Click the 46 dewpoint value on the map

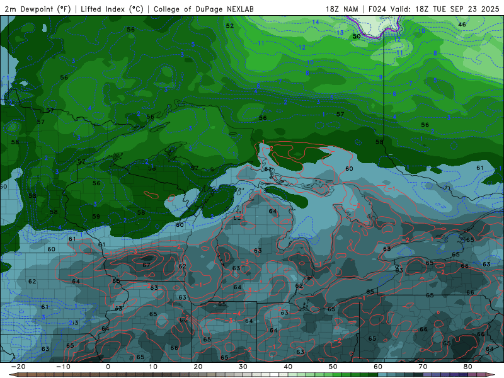coord(462,25)
